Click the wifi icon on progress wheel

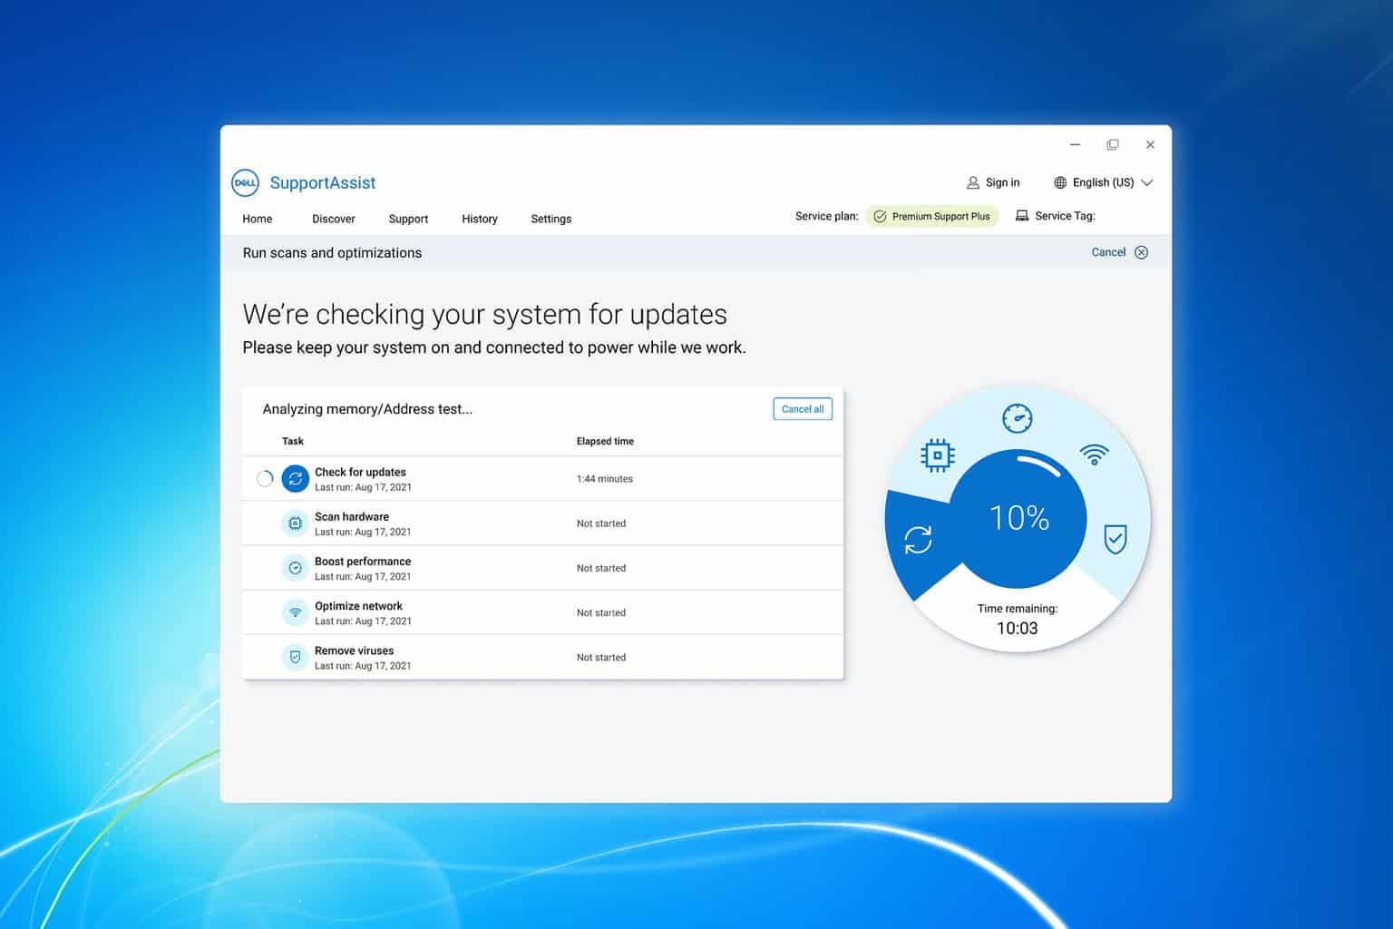click(1095, 454)
